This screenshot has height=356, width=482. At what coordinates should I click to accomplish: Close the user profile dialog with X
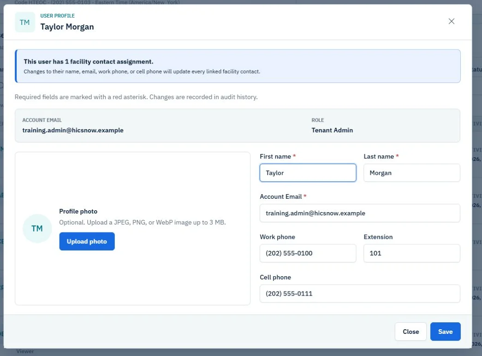pyautogui.click(x=451, y=21)
